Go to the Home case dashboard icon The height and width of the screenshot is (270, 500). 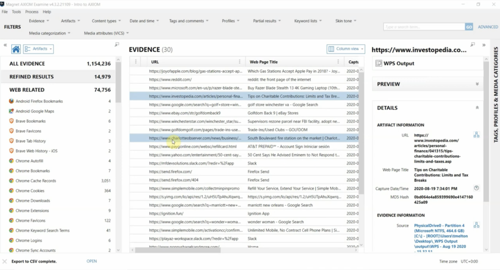[x=16, y=49]
